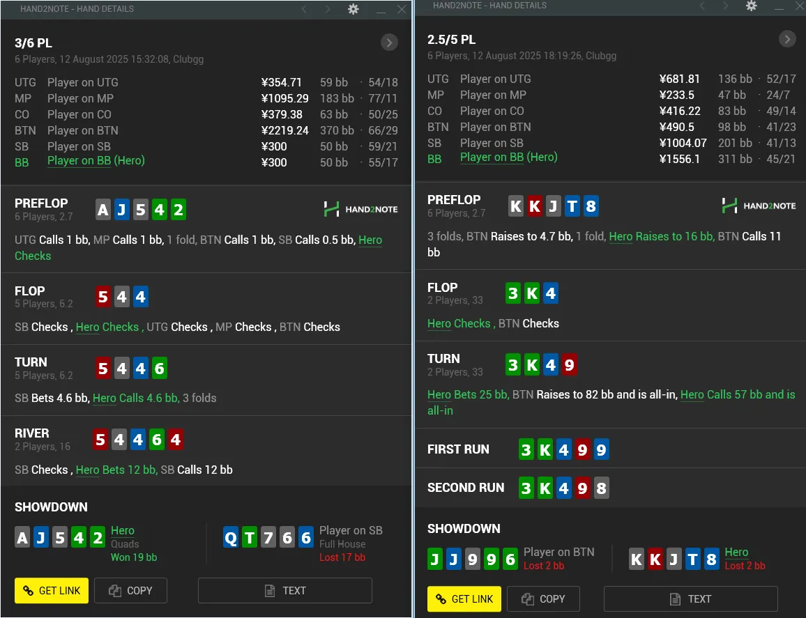Minimize the left hand details window
The image size is (806, 618).
point(381,10)
